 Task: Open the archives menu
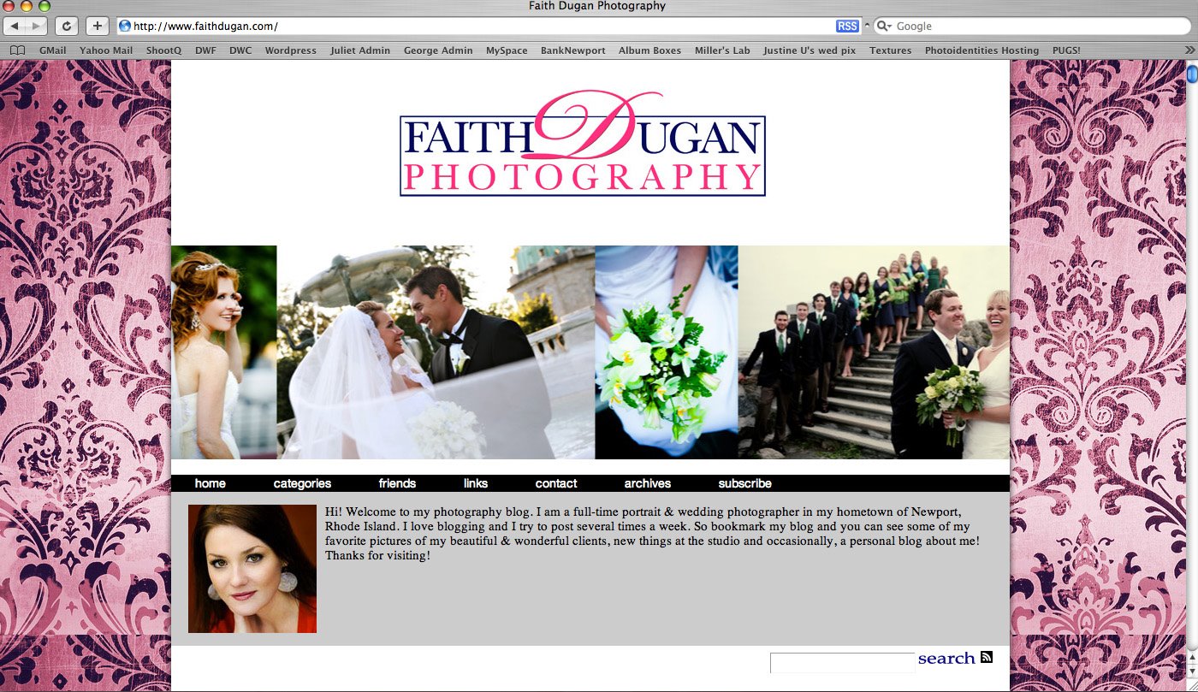point(648,483)
